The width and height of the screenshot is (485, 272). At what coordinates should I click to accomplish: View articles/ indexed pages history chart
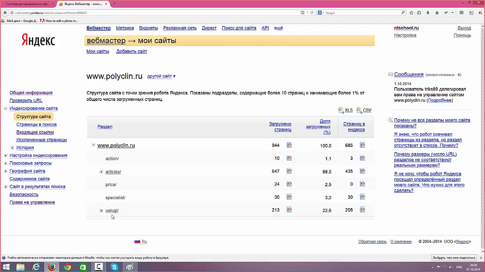(x=363, y=171)
